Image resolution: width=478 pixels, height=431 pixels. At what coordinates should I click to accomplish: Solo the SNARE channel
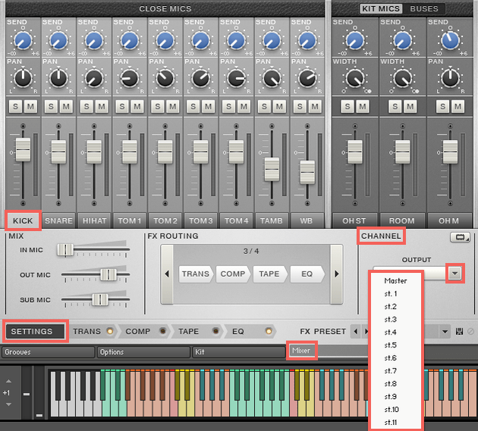[51, 106]
